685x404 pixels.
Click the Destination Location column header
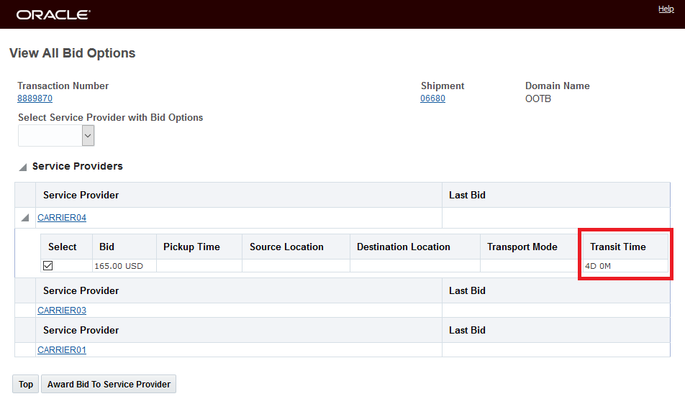tap(403, 247)
